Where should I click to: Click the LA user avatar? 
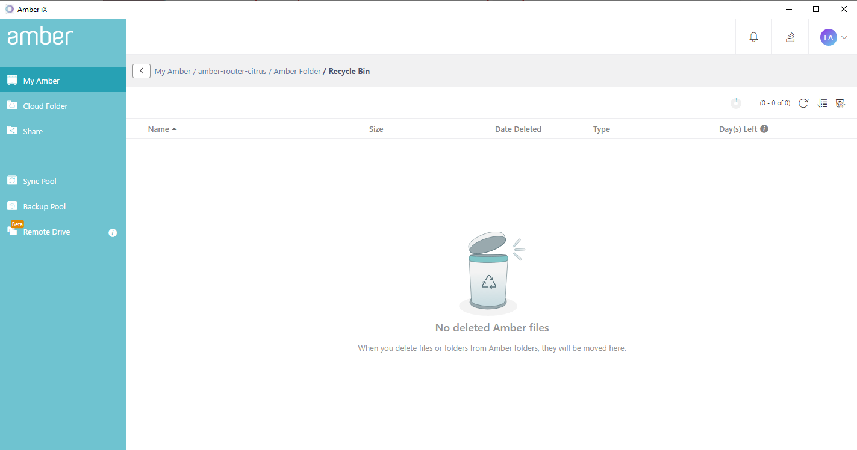(828, 37)
